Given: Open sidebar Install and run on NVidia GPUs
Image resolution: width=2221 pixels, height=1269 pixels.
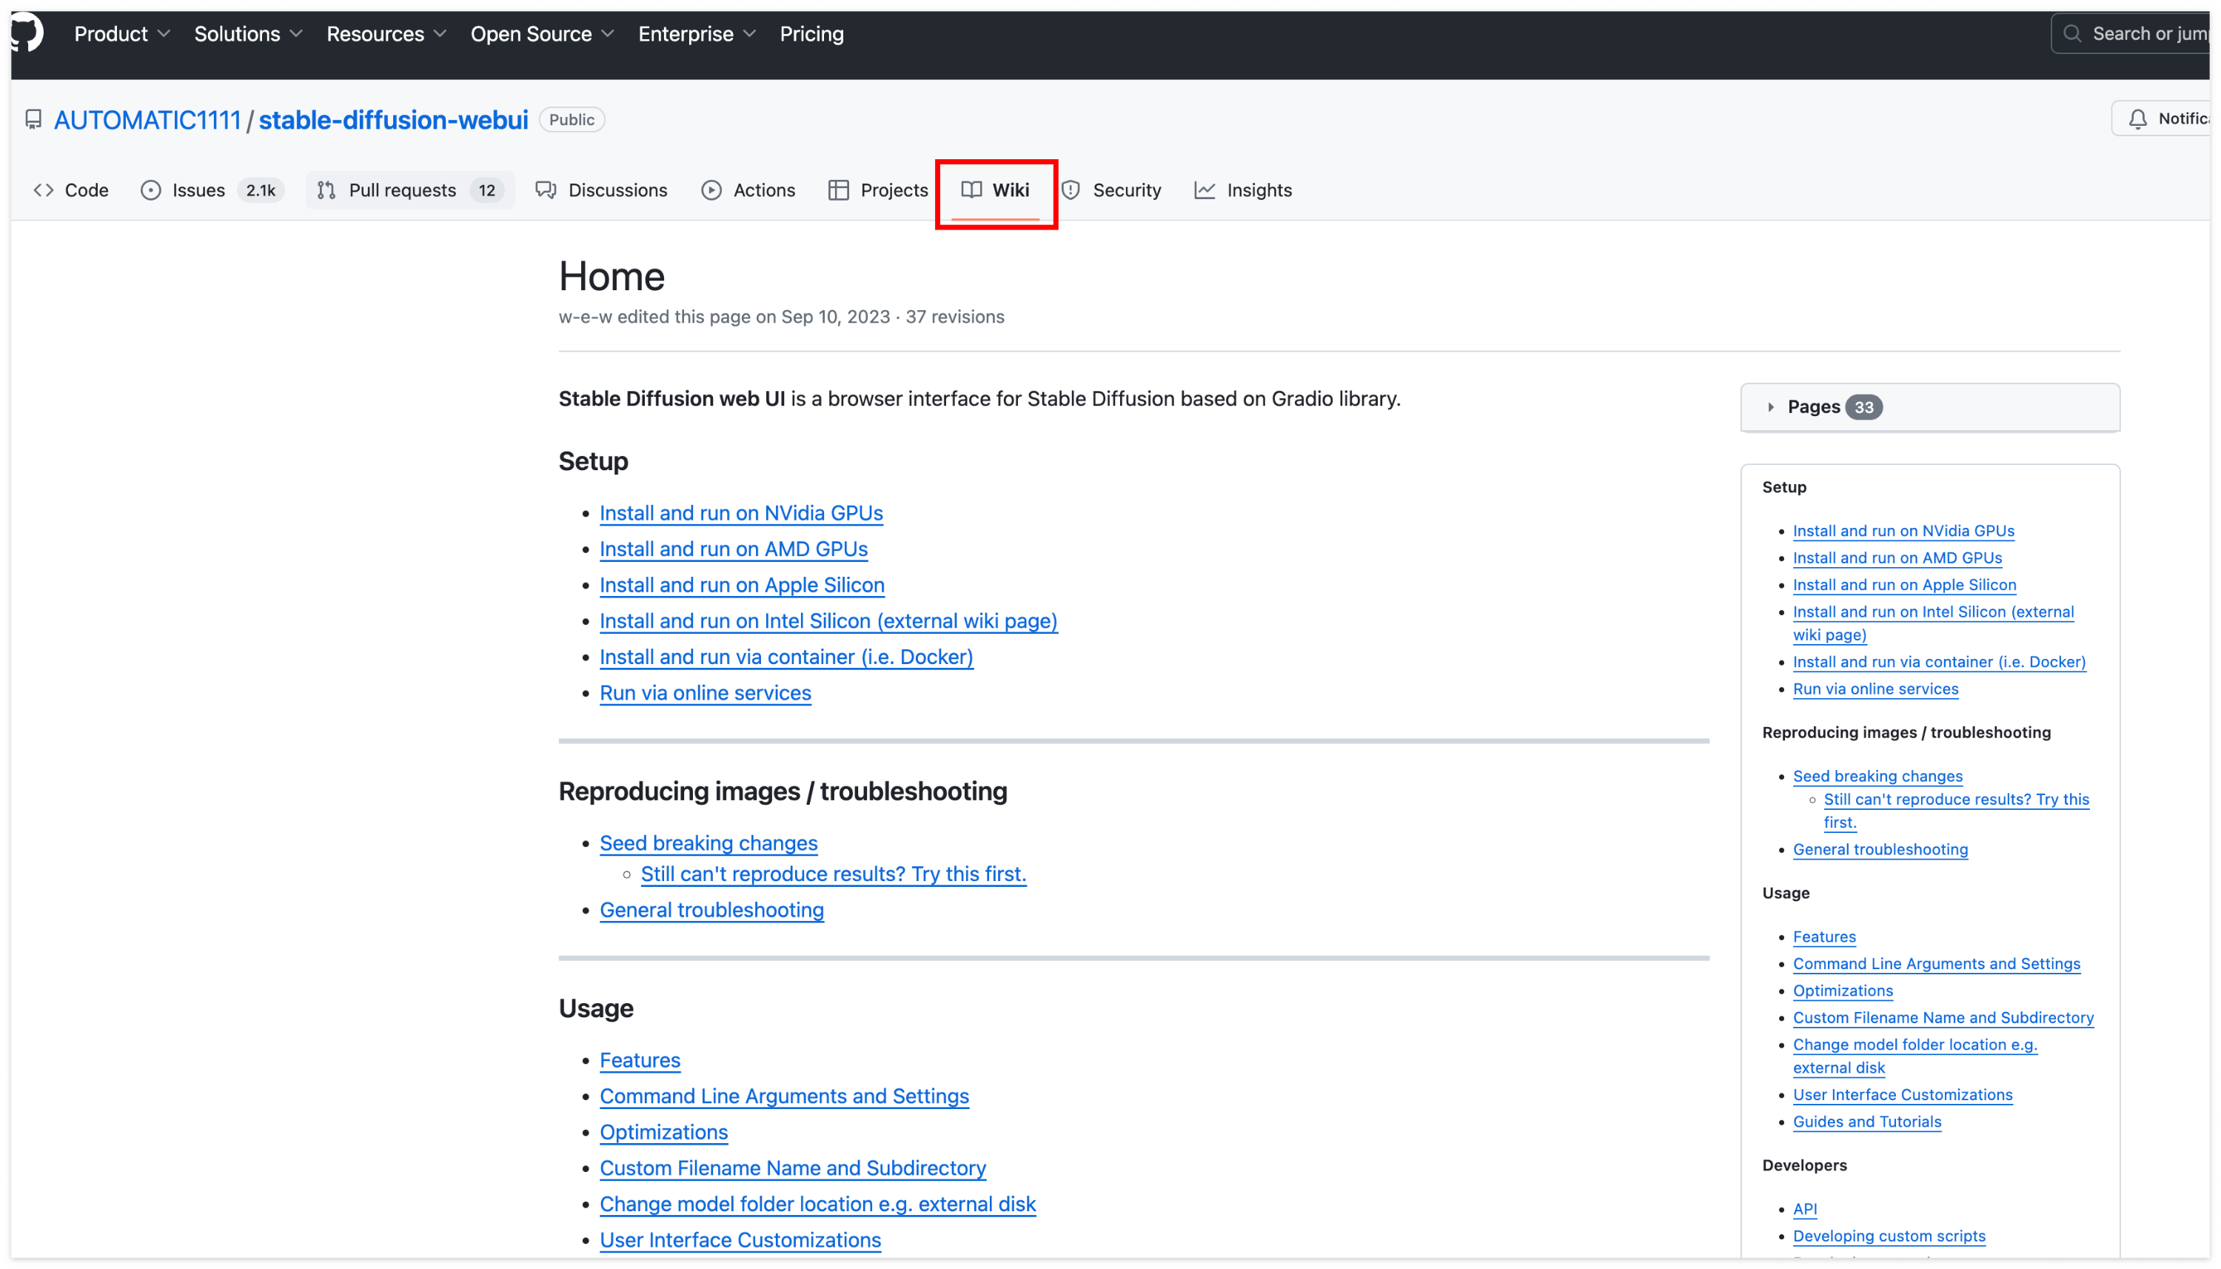Looking at the screenshot, I should pyautogui.click(x=1903, y=531).
